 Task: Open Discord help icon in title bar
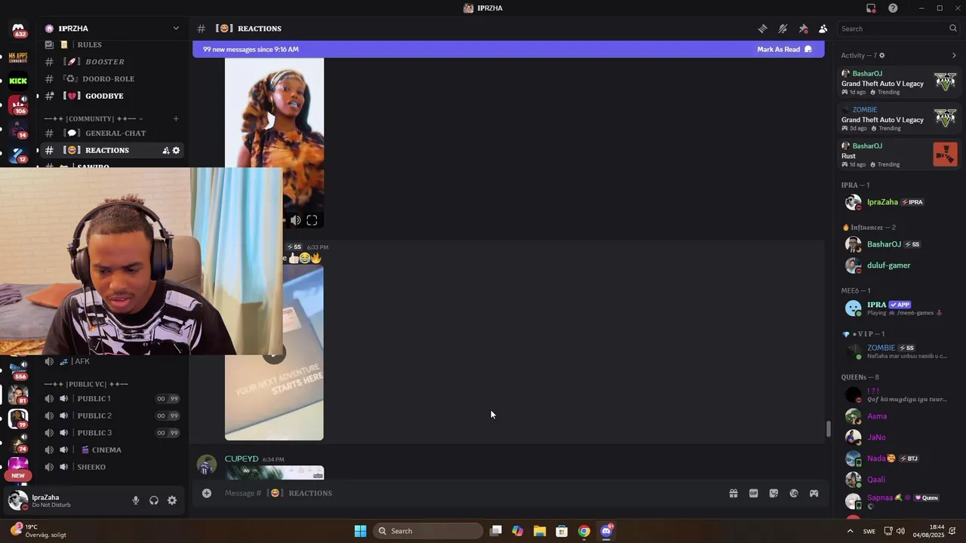tap(893, 8)
